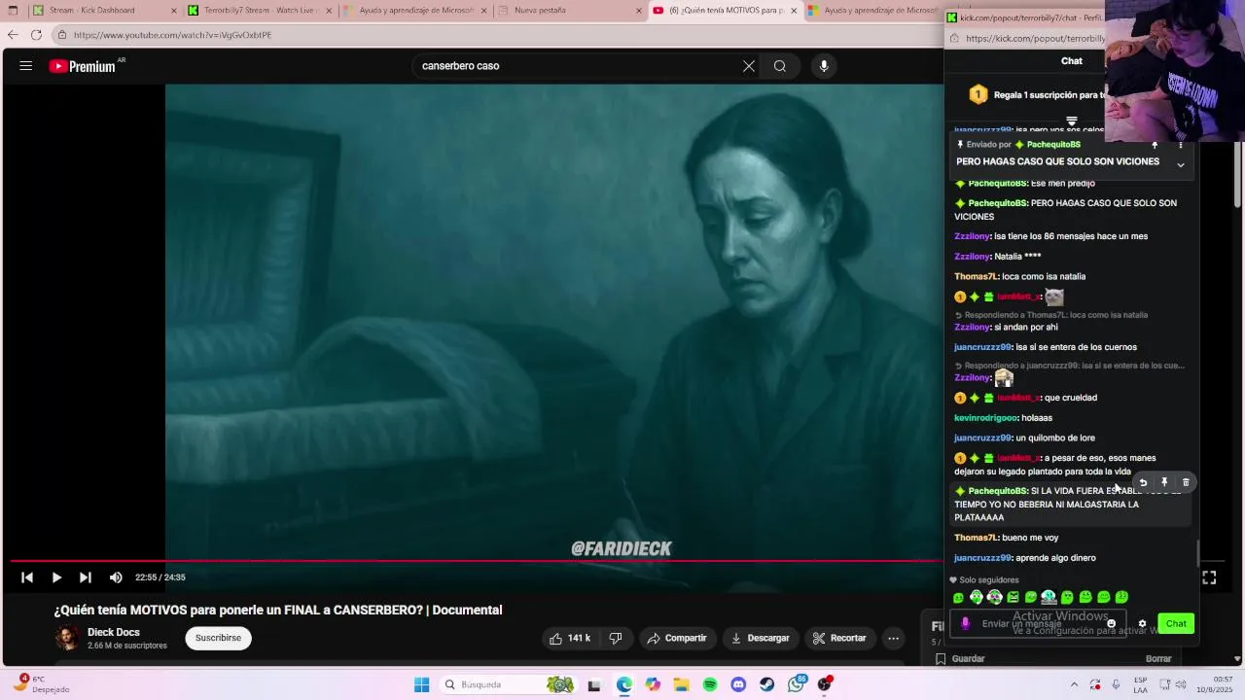Click Borrar below the chat popout
This screenshot has height=700, width=1245.
1158,659
